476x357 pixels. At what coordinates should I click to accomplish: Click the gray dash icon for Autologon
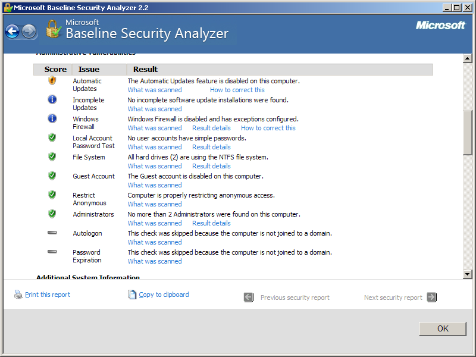(x=52, y=233)
